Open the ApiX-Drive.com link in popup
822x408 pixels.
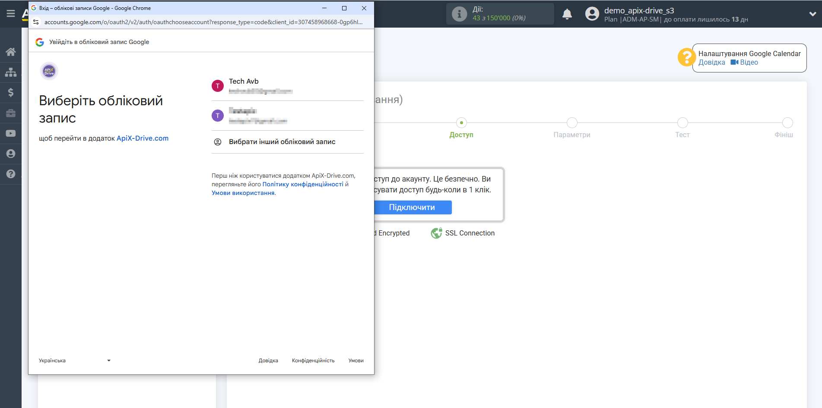click(143, 138)
